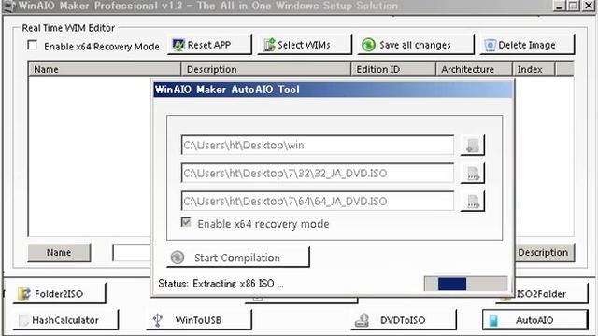Click Start Compilation button
Viewport: 598px width, 336px height.
tap(238, 258)
